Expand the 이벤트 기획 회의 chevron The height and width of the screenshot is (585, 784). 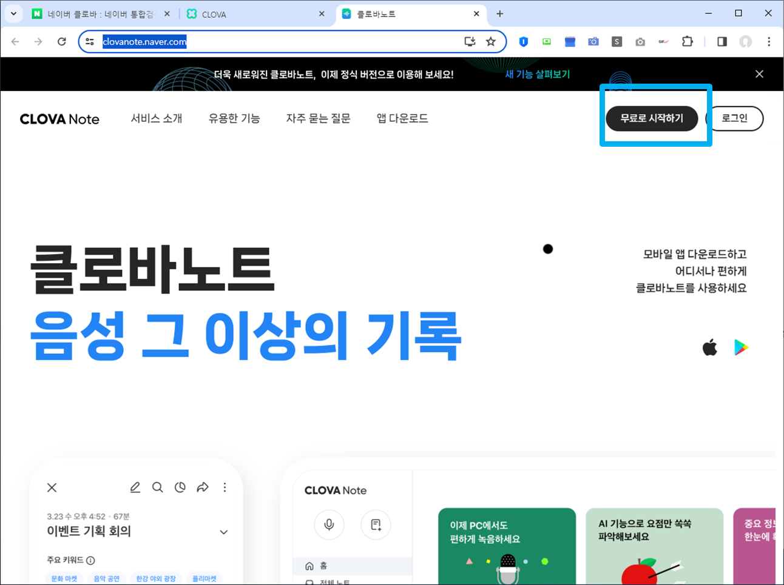(223, 532)
